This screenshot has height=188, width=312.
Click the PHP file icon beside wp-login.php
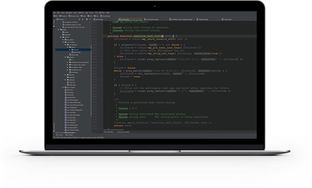click(x=65, y=120)
